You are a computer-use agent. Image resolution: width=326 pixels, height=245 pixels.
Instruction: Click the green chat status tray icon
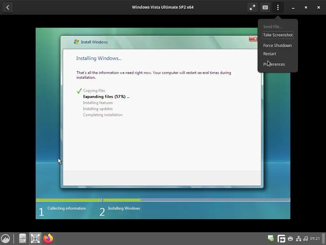coord(271,238)
